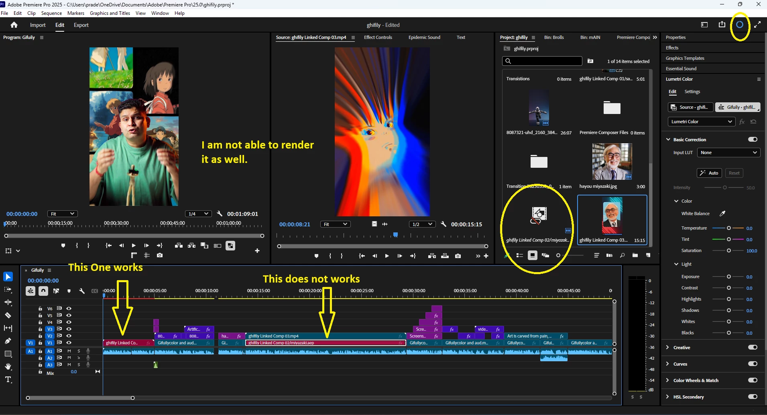Go to the Home screen

[x=14, y=25]
